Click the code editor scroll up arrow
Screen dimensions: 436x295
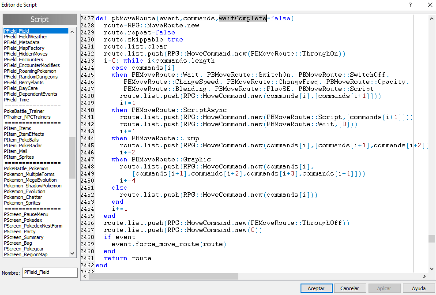pos(431,19)
